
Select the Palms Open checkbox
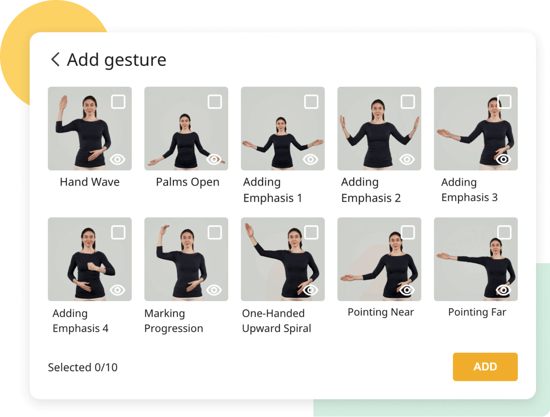[x=215, y=102]
